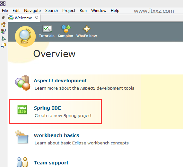Click the Tutorials label
Image resolution: width=183 pixels, height=167 pixels.
coord(47,36)
